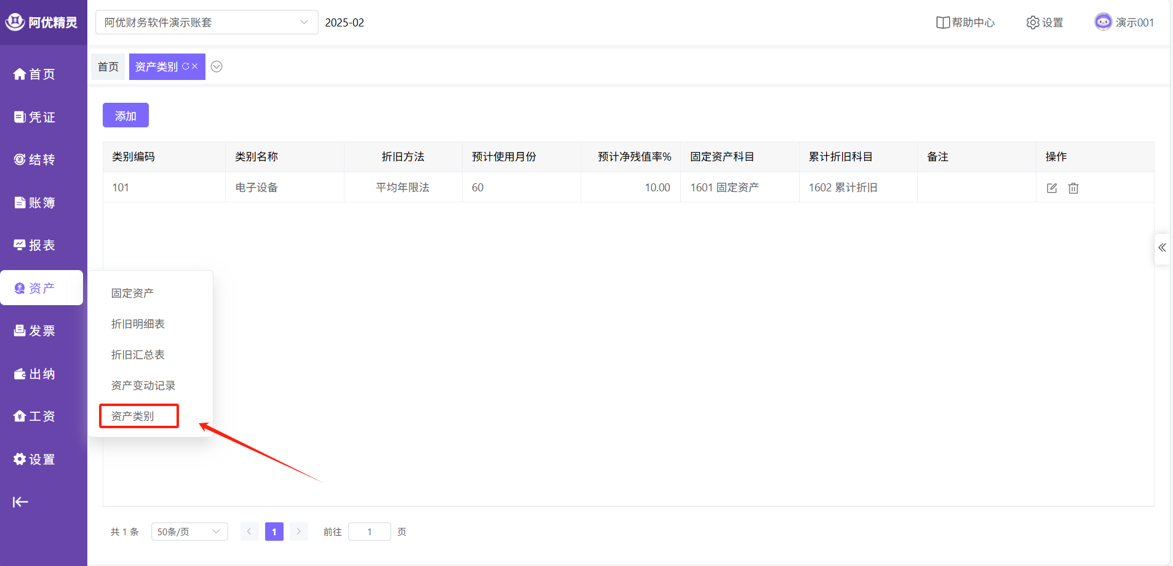Open 凭证 in the left sidebar
This screenshot has height=566, width=1173.
(x=35, y=117)
